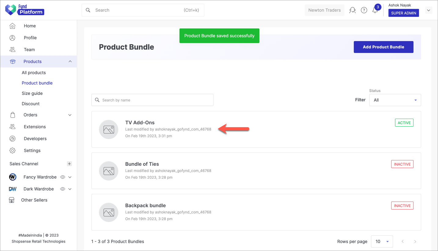
Task: Click the Search by name field
Action: [x=152, y=100]
